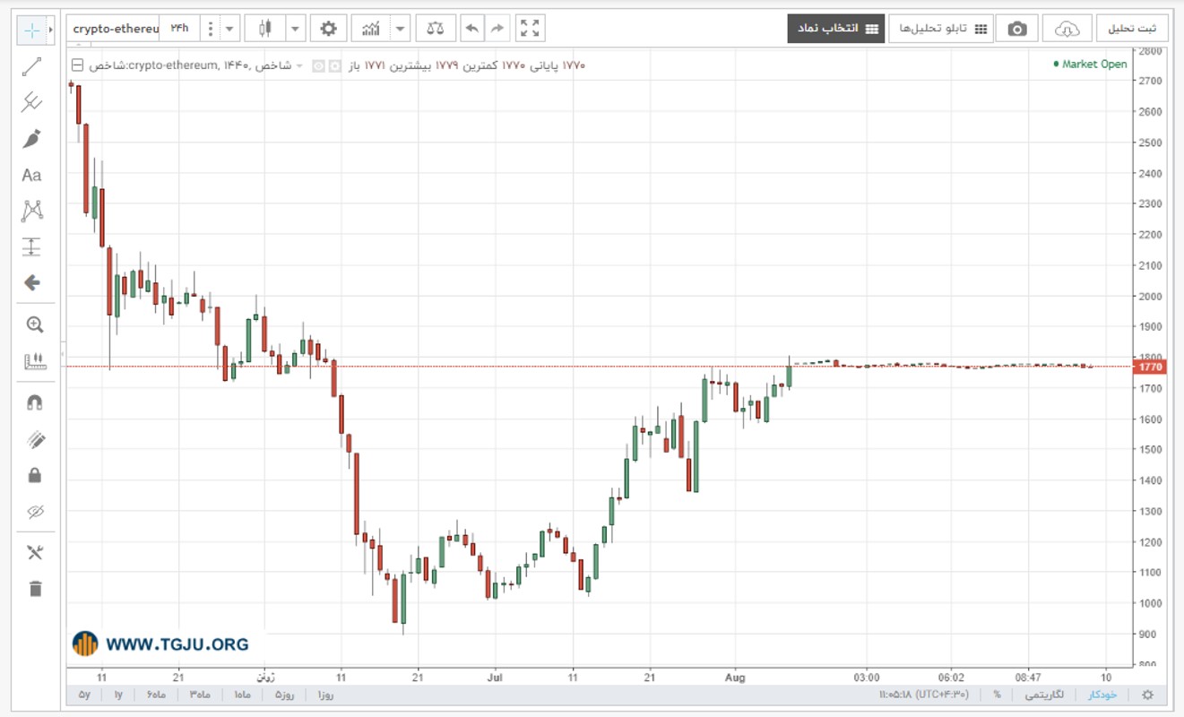
Task: Click the cloud download save icon
Action: click(x=1067, y=29)
